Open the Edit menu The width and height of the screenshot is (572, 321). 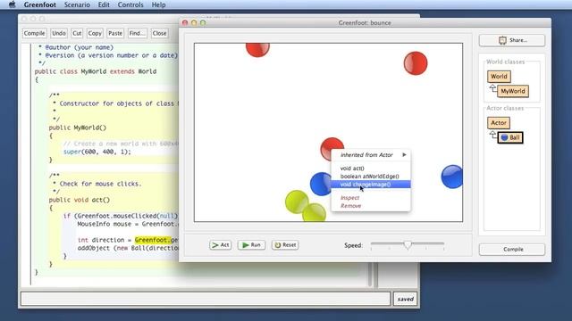pyautogui.click(x=104, y=4)
